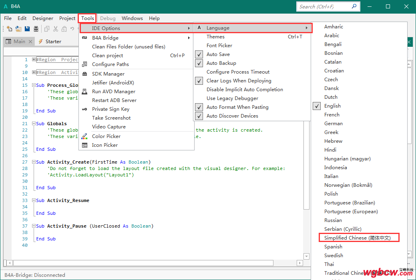Click the horizontal scrollbar right arrow
The width and height of the screenshot is (416, 280).
pos(300,263)
